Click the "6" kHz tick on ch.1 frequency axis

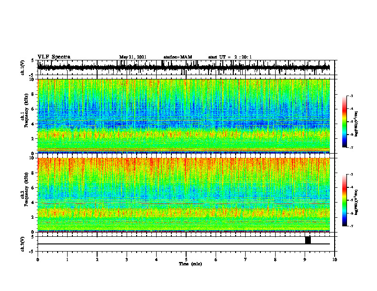tap(34, 109)
